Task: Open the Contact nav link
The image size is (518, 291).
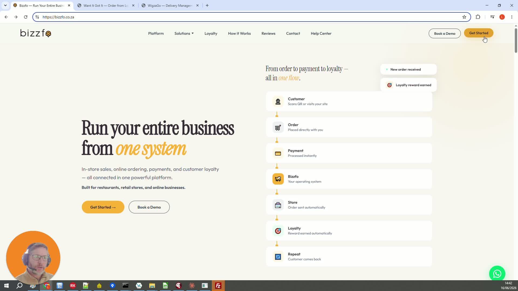Action: click(x=293, y=33)
